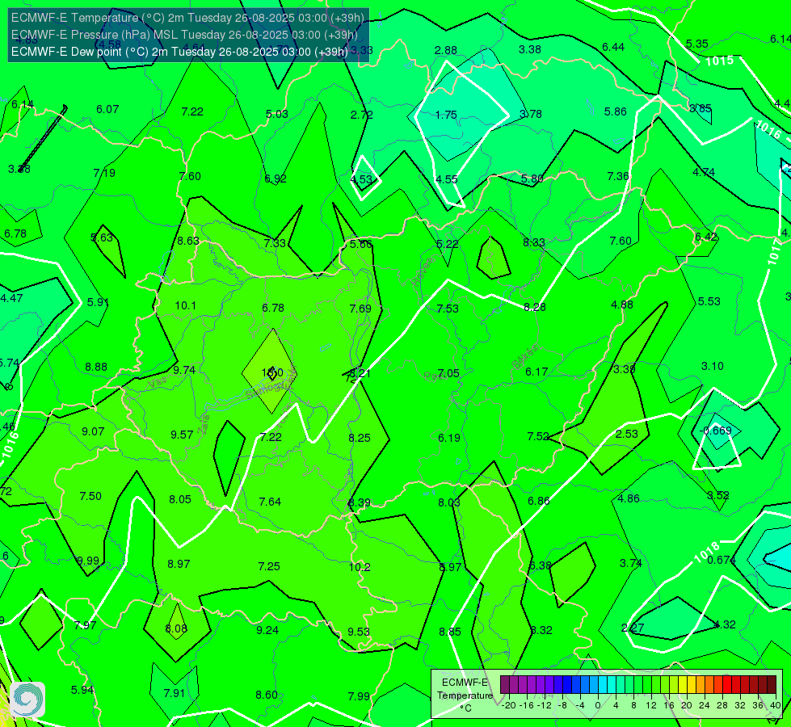Click the 10.2 dew point value

360,567
